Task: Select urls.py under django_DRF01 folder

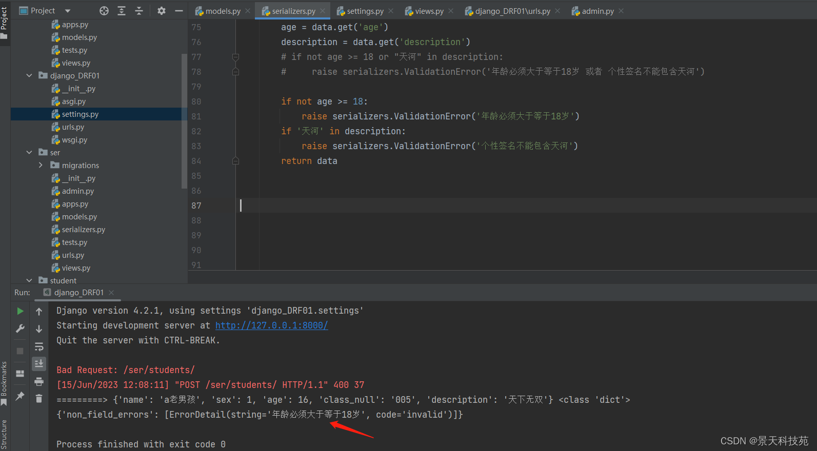Action: pyautogui.click(x=73, y=127)
